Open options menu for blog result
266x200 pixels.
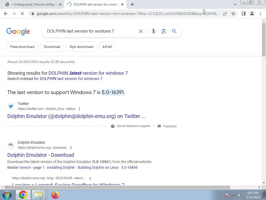click(90, 178)
